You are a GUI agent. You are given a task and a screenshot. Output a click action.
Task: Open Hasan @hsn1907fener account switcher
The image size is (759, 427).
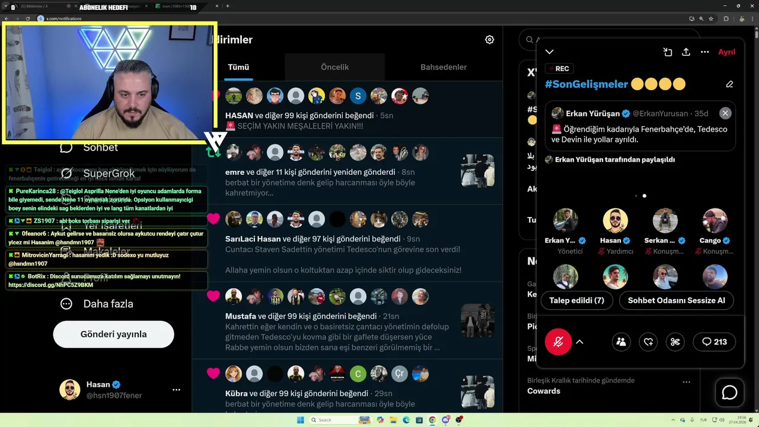click(119, 390)
